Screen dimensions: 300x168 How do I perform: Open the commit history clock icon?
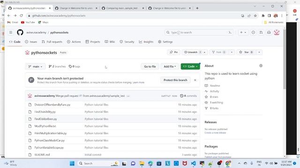tap(181, 96)
